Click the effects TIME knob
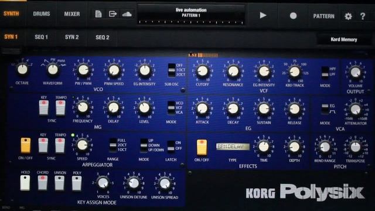Screen dimensions: 375x211 [264, 147]
